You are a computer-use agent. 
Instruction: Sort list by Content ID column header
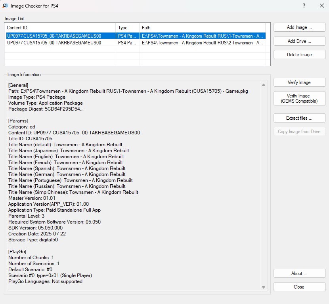(60, 28)
